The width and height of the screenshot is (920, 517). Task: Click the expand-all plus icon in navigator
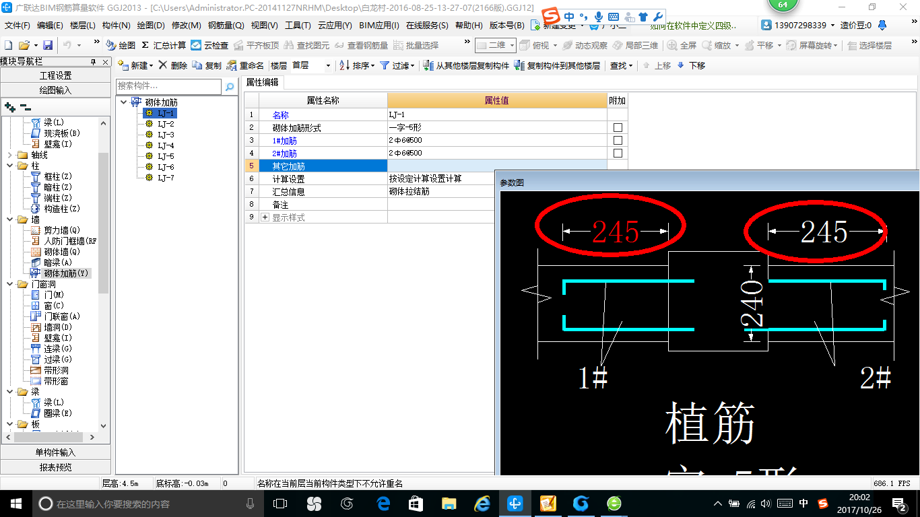click(x=9, y=107)
